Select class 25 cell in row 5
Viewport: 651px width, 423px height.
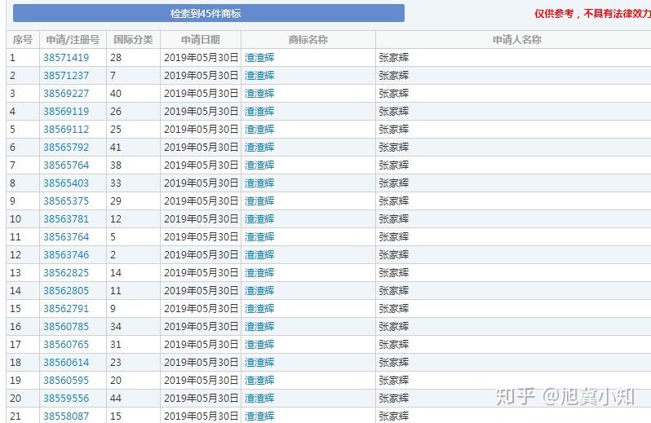pyautogui.click(x=133, y=130)
